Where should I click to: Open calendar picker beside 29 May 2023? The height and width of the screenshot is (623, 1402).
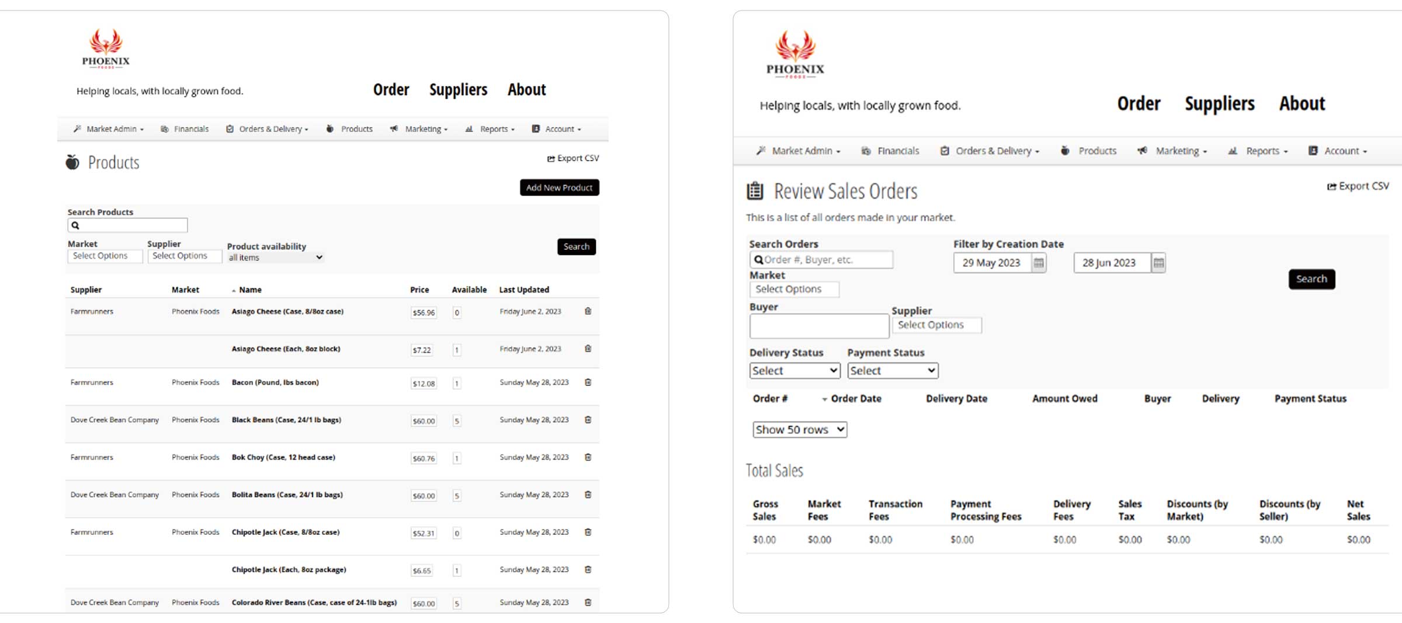pos(1038,263)
